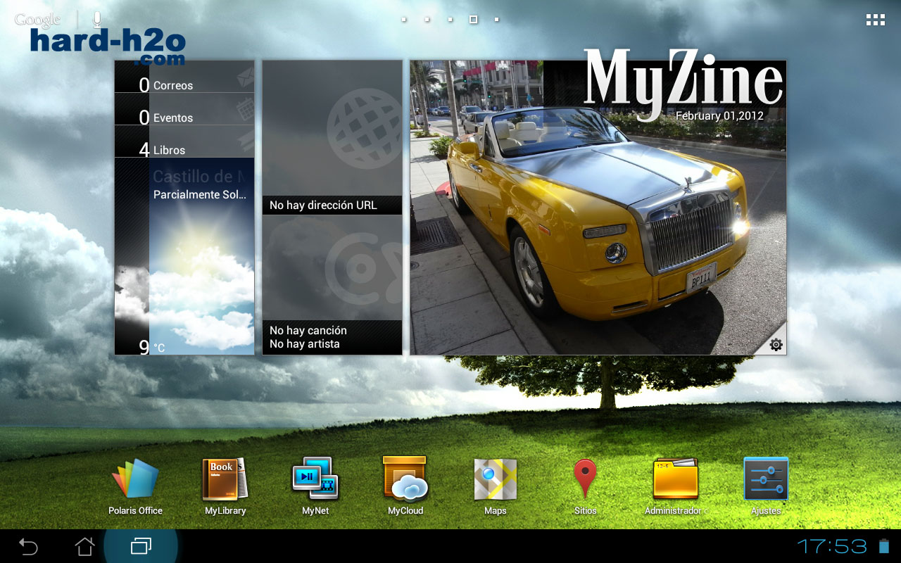
Task: Open the Eventos calendar counter
Action: tap(184, 109)
